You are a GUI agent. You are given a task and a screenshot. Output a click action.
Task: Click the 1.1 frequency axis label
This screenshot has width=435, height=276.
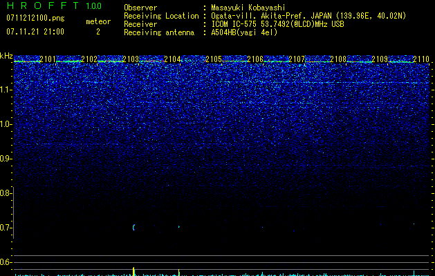pos(6,90)
